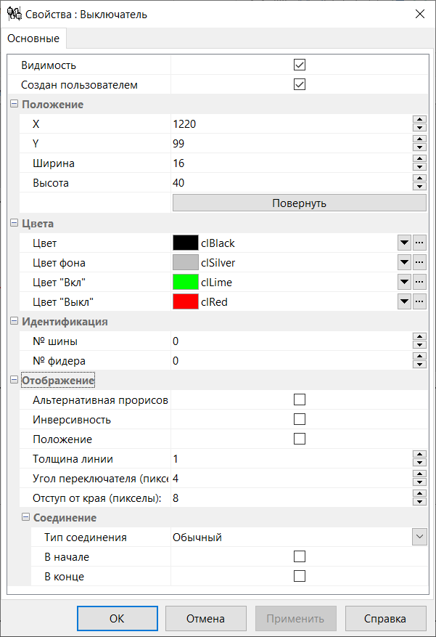The image size is (436, 637).
Task: Increase № шины with up arrow
Action: 419,337
